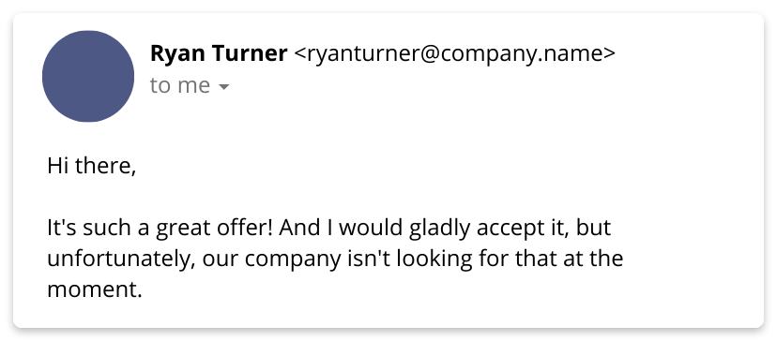Click the word "accept" in the first sentence
This screenshot has width=777, height=341.
pos(508,230)
